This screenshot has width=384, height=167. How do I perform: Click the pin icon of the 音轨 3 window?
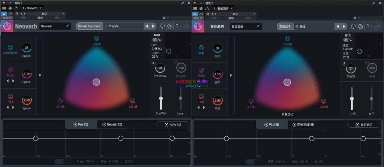pyautogui.click(x=373, y=3)
